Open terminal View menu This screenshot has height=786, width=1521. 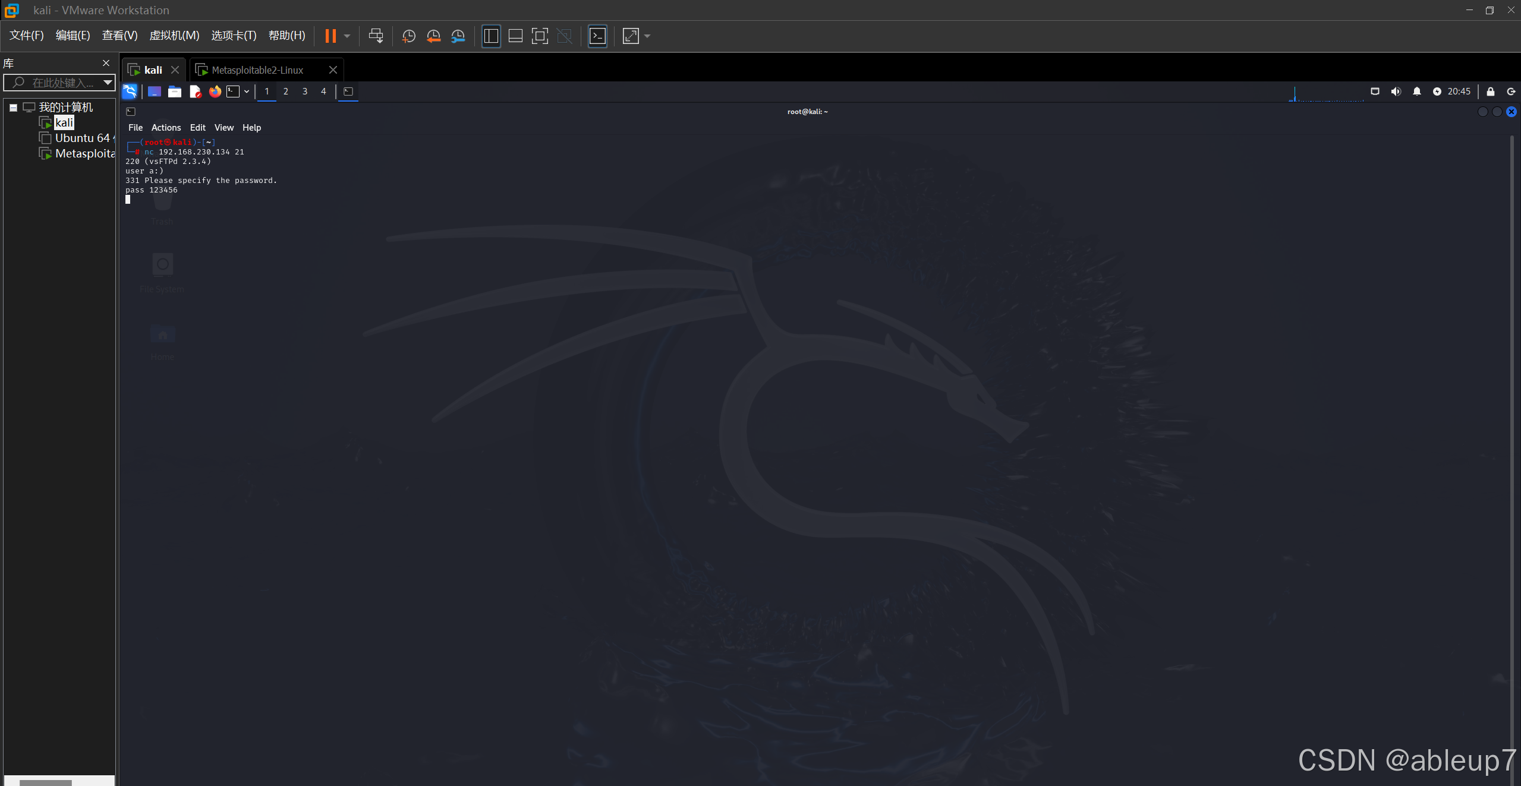click(x=224, y=128)
